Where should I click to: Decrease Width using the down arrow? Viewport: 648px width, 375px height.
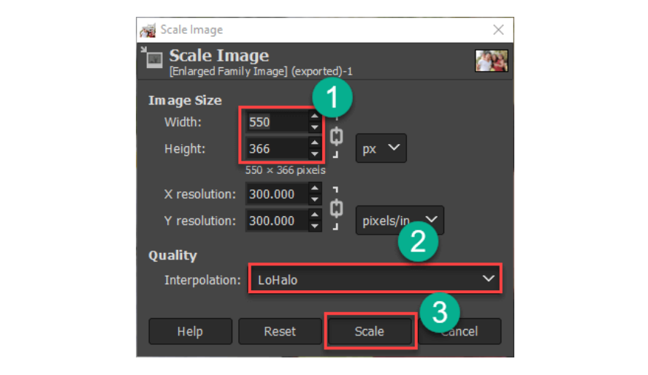click(314, 127)
